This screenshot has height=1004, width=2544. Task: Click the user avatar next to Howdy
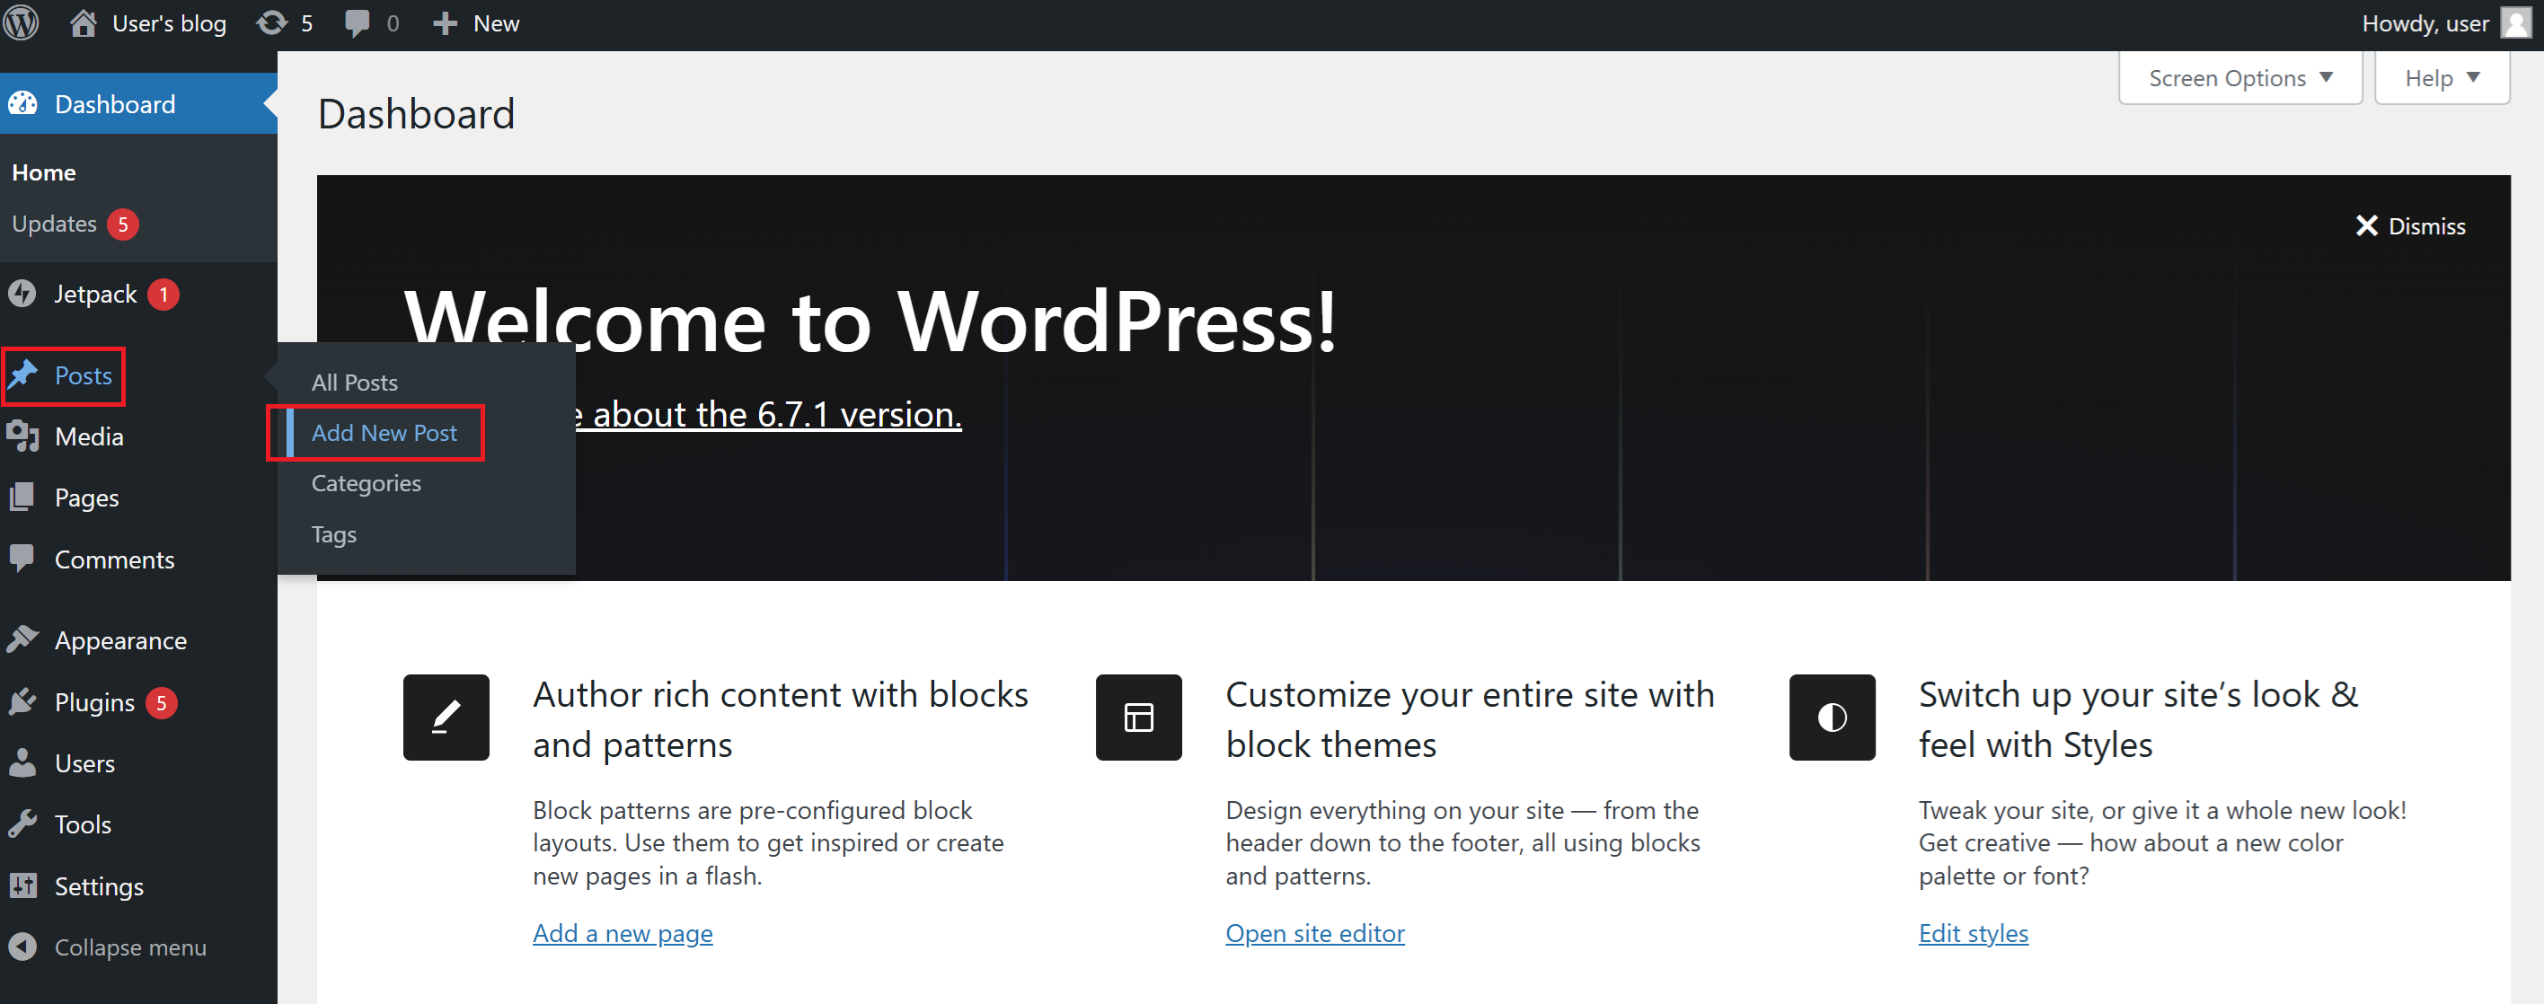tap(2514, 22)
